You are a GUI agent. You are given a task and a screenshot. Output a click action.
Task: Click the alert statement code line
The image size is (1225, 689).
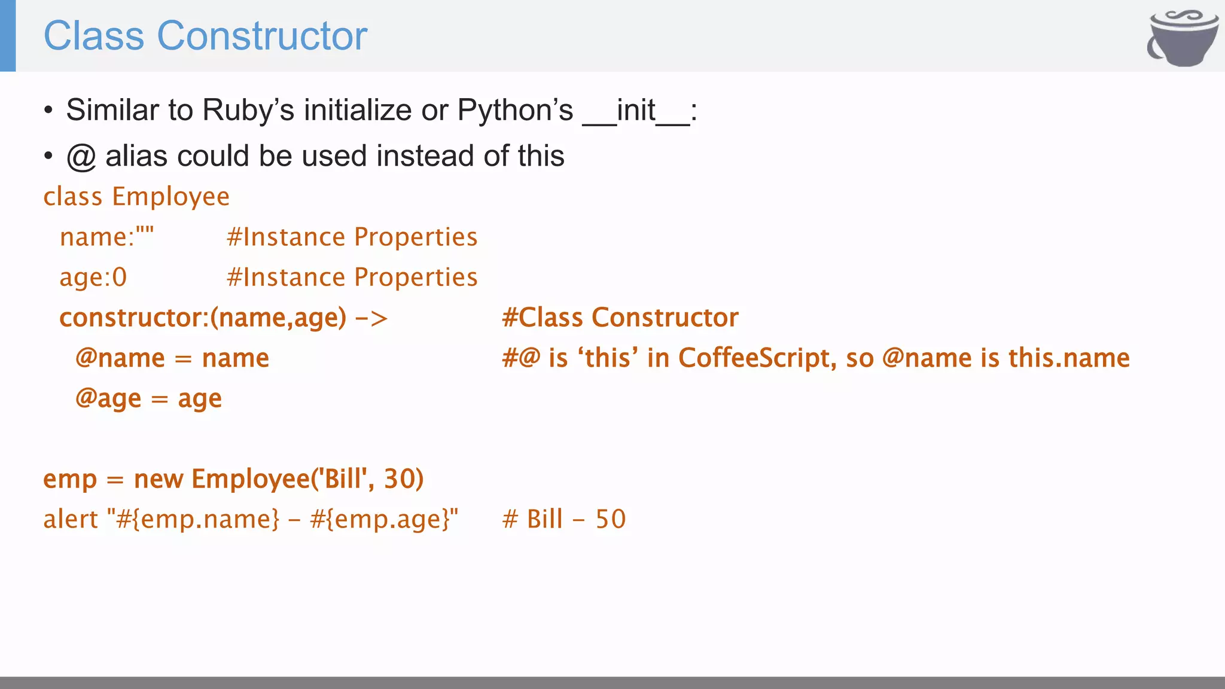coord(251,519)
